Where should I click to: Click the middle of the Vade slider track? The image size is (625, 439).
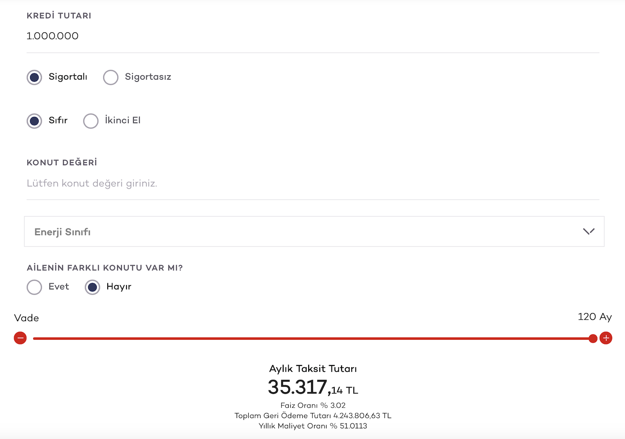313,339
